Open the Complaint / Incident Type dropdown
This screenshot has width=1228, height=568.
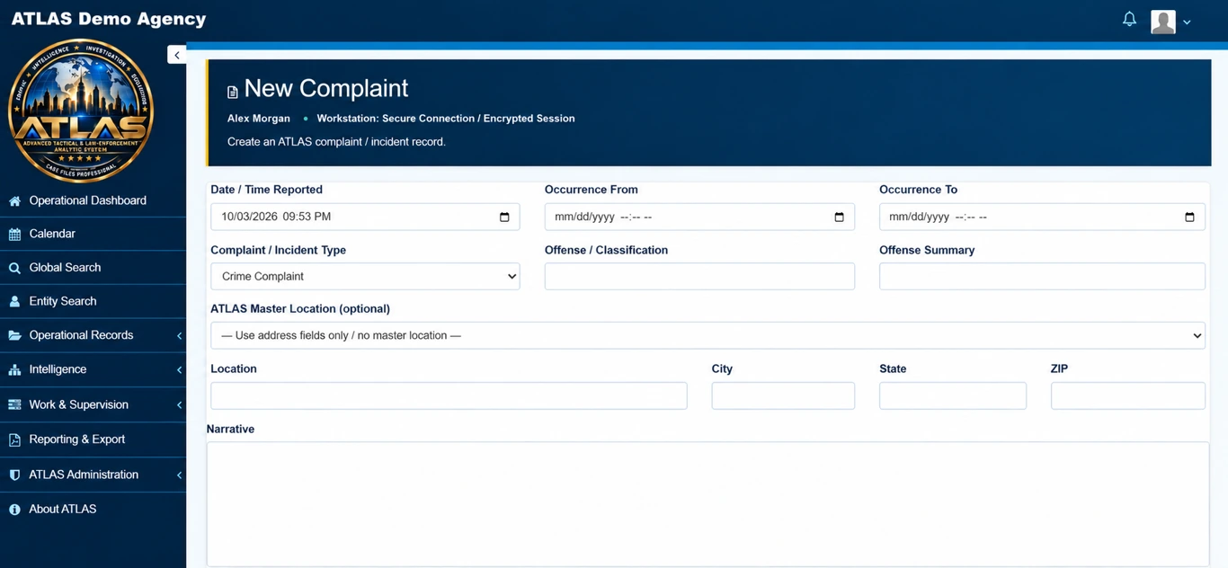coord(365,276)
